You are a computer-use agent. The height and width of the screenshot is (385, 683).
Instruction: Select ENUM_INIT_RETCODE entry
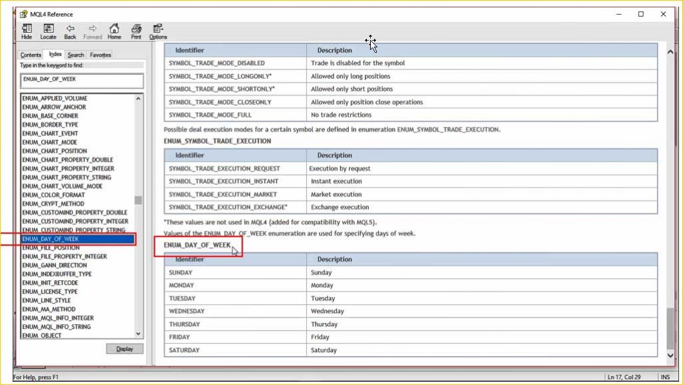[50, 283]
